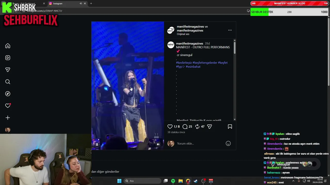Open the Reels icon in Instagram sidebar

tap(8, 58)
